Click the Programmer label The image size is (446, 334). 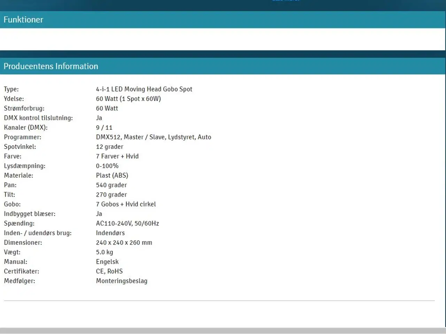23,137
